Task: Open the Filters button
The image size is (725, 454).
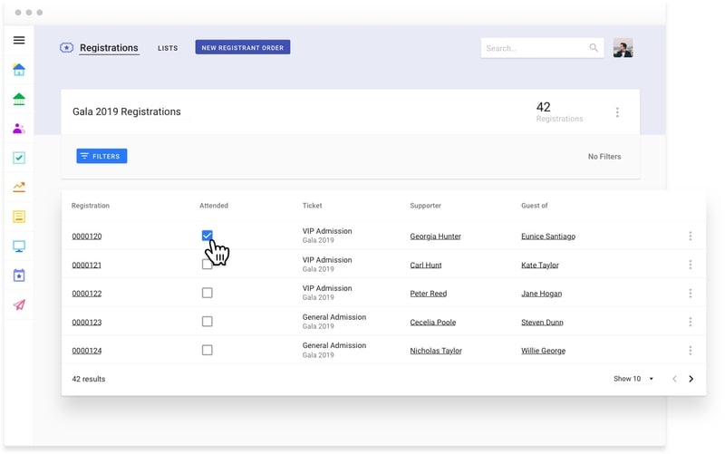Action: click(101, 156)
